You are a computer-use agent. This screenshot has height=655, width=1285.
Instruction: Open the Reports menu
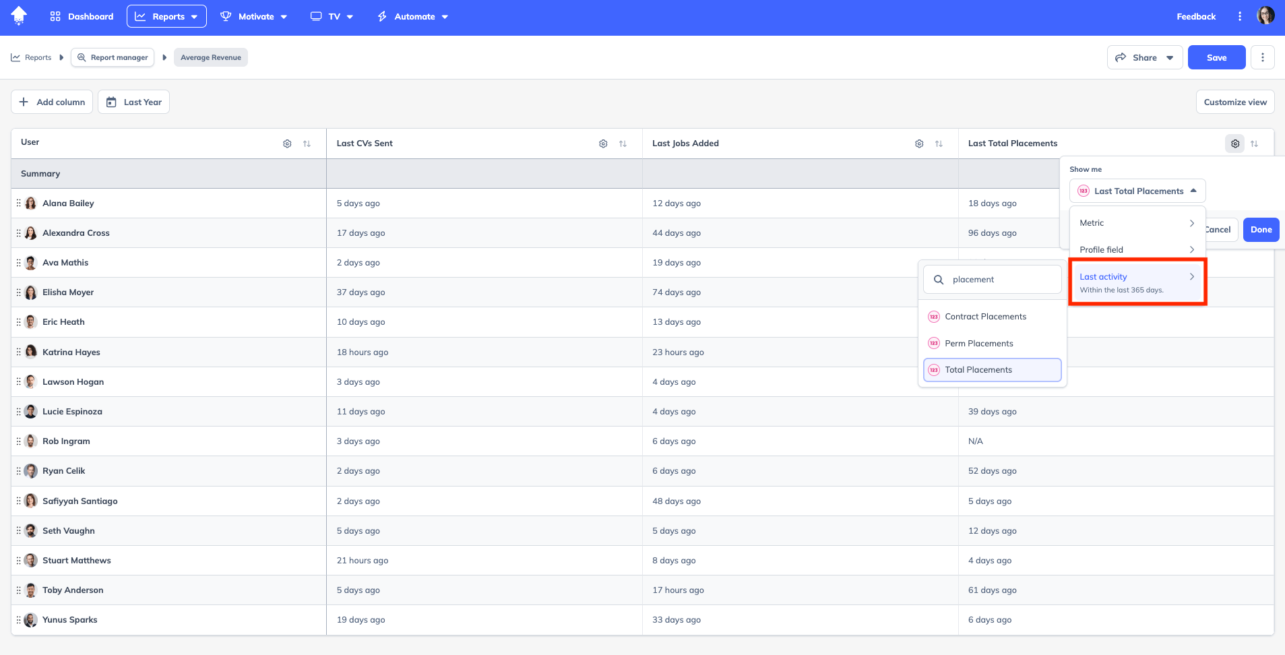coord(166,15)
